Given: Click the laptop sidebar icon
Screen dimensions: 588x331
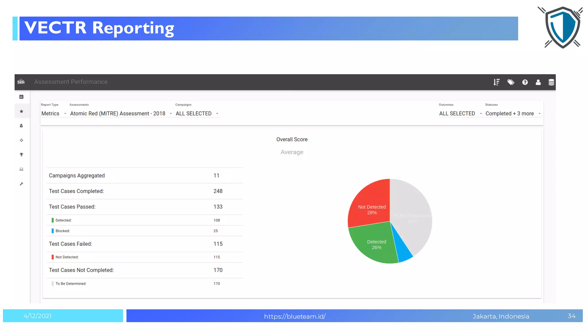Looking at the screenshot, I should (x=21, y=169).
